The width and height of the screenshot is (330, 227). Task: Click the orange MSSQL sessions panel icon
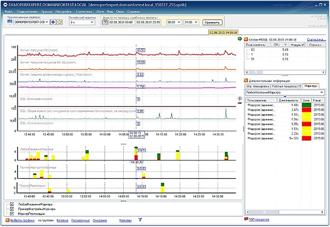pyautogui.click(x=245, y=39)
